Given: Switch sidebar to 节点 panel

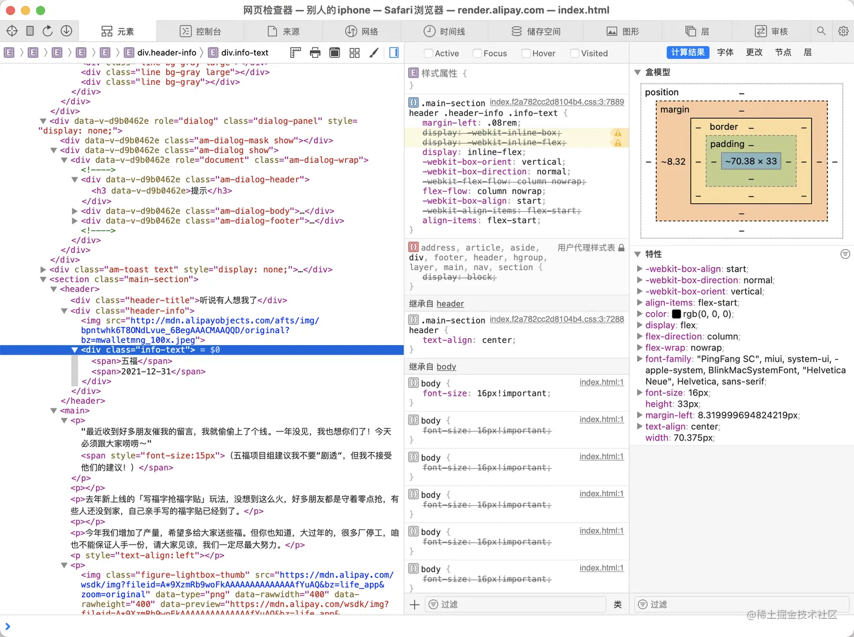Looking at the screenshot, I should (783, 53).
